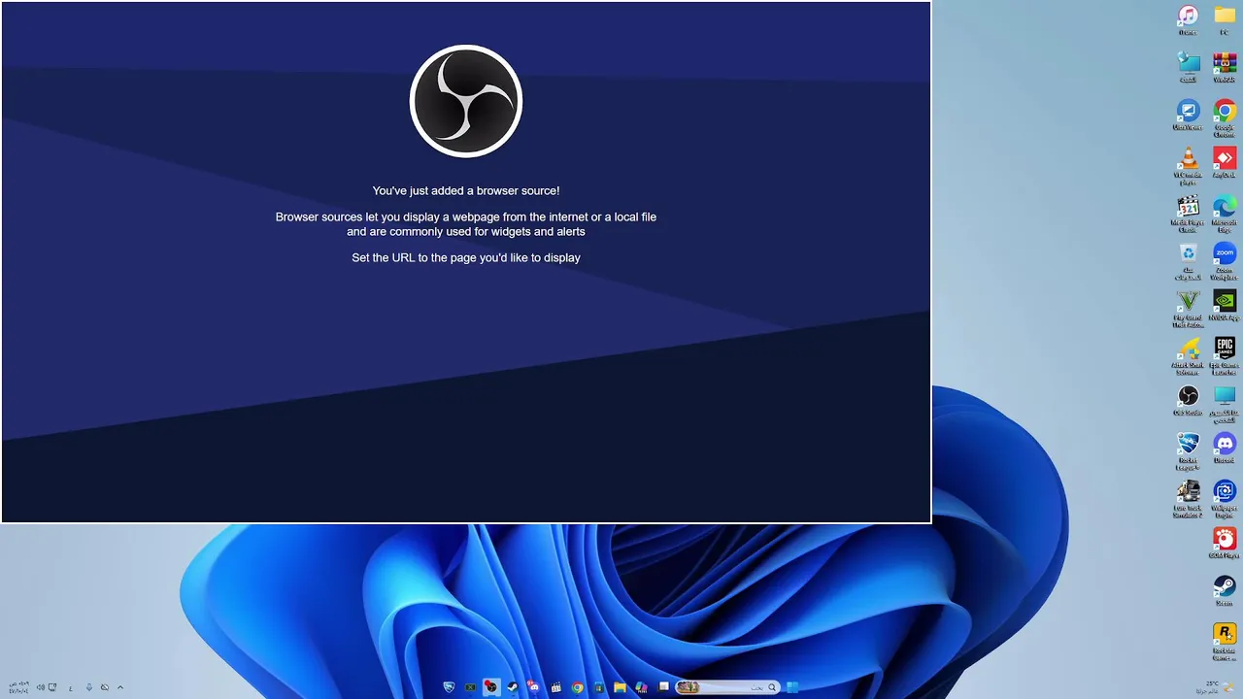This screenshot has width=1243, height=699.
Task: Click the Windows Start button on taskbar
Action: point(792,687)
